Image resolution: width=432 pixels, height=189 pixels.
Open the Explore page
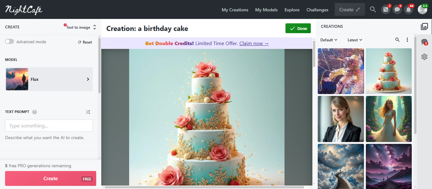292,10
